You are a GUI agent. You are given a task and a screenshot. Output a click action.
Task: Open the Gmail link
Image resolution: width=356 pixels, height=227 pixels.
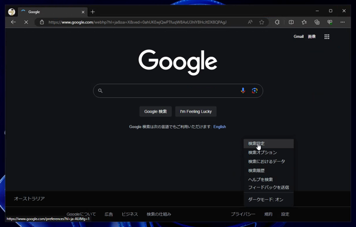click(x=298, y=37)
